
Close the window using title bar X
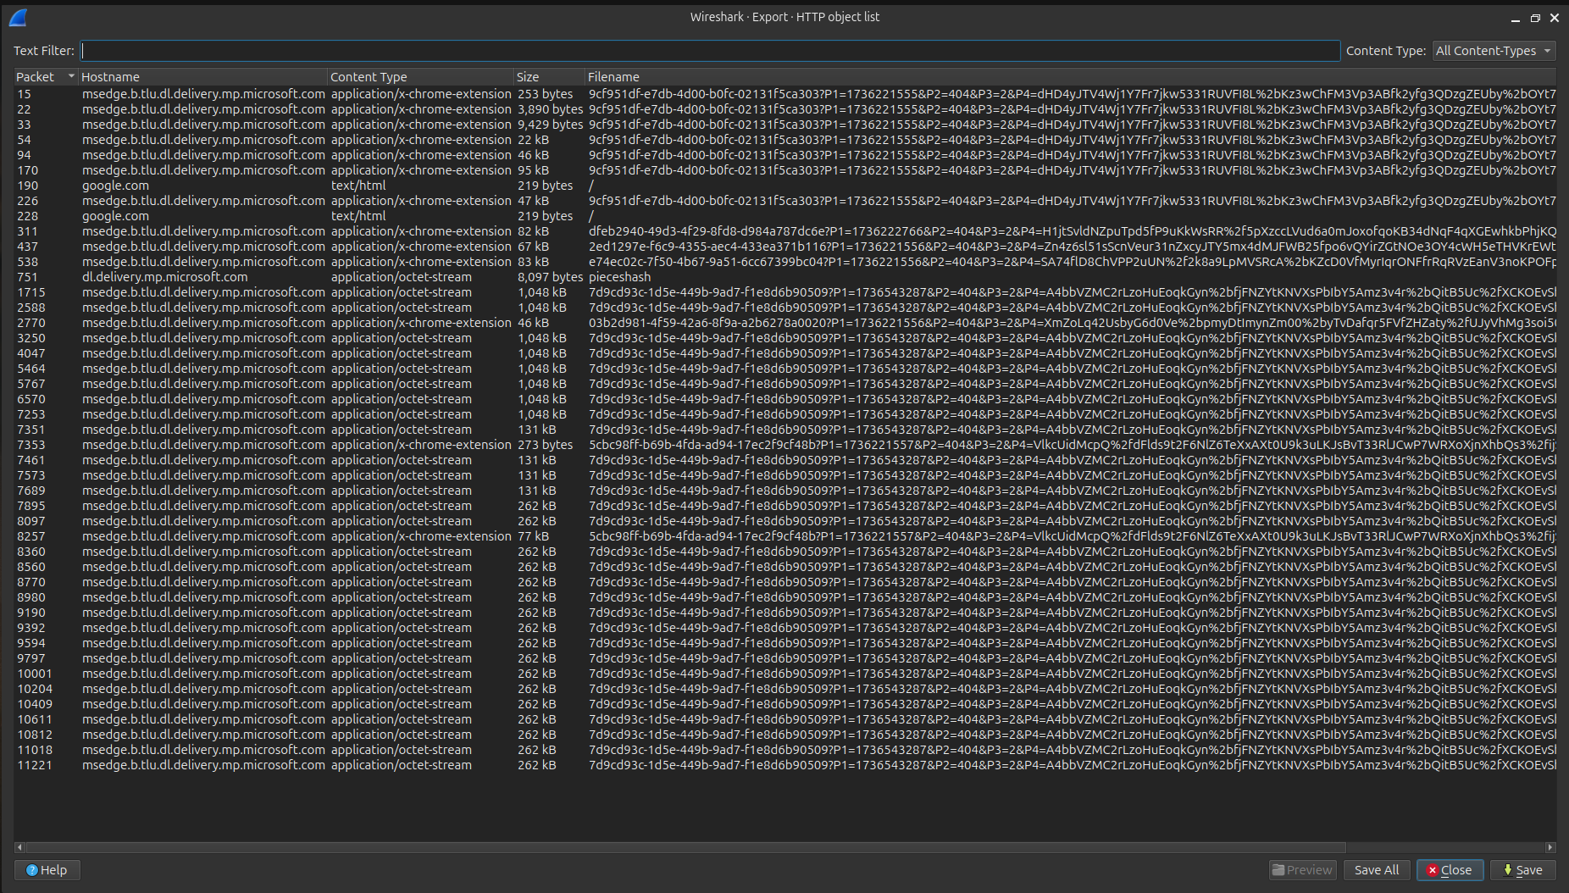click(1555, 18)
